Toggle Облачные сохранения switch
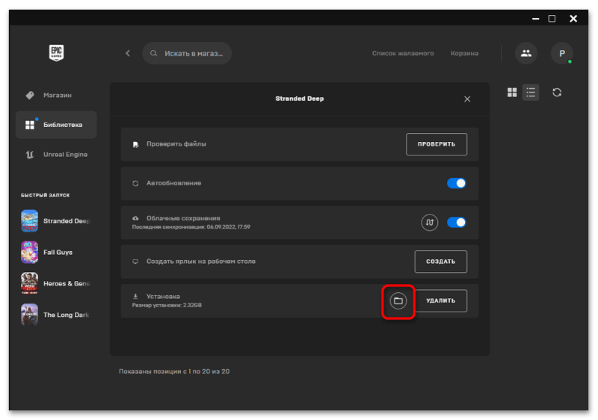This screenshot has height=420, width=598. click(x=457, y=223)
